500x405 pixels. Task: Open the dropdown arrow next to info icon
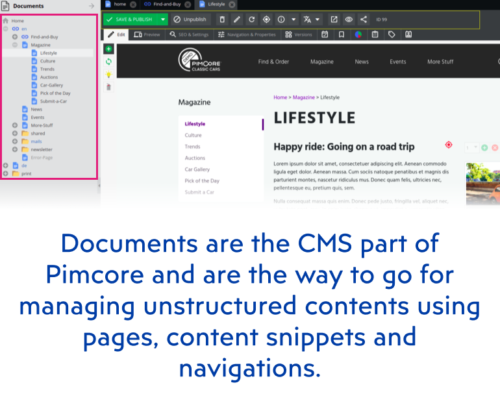pos(294,19)
